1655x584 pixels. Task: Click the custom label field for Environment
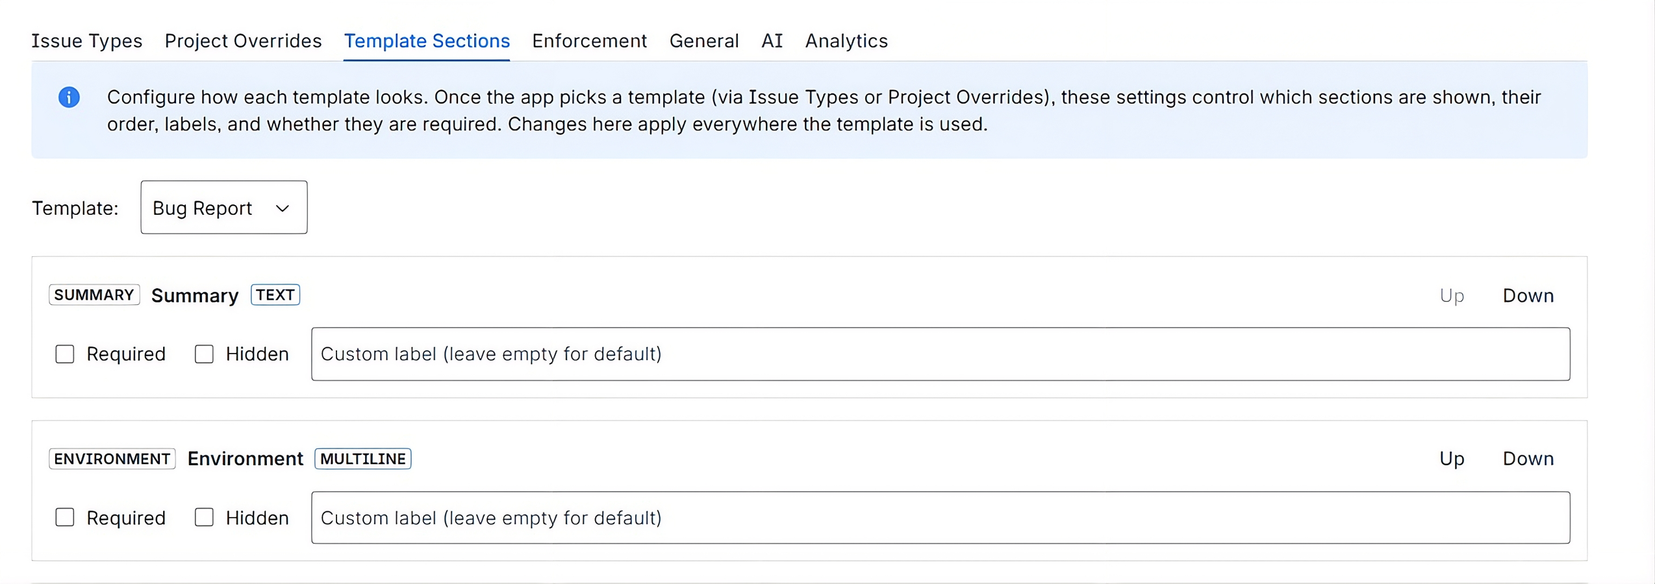(x=939, y=518)
